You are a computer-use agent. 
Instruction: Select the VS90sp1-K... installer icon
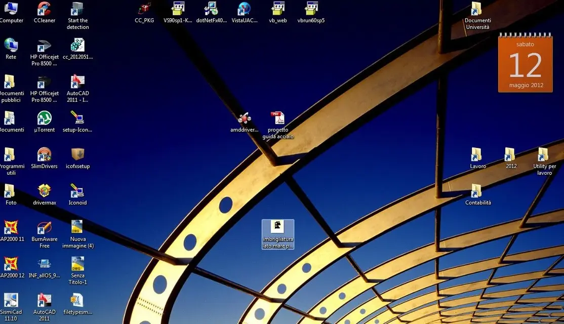point(178,13)
